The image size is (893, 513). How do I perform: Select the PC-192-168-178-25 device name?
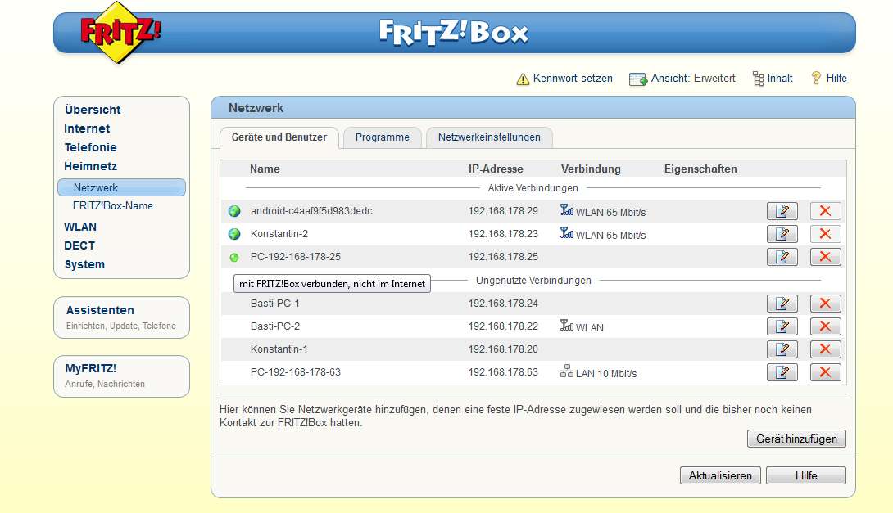pyautogui.click(x=296, y=257)
